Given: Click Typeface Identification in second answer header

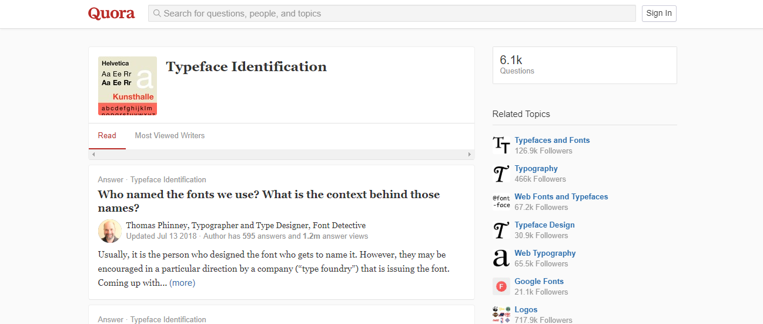Looking at the screenshot, I should [168, 319].
